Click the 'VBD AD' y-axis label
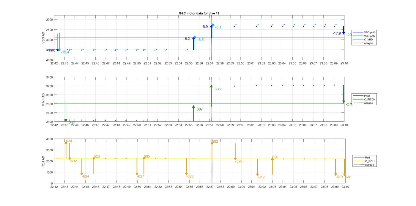Screen dimensions: 416x206 (43, 37)
